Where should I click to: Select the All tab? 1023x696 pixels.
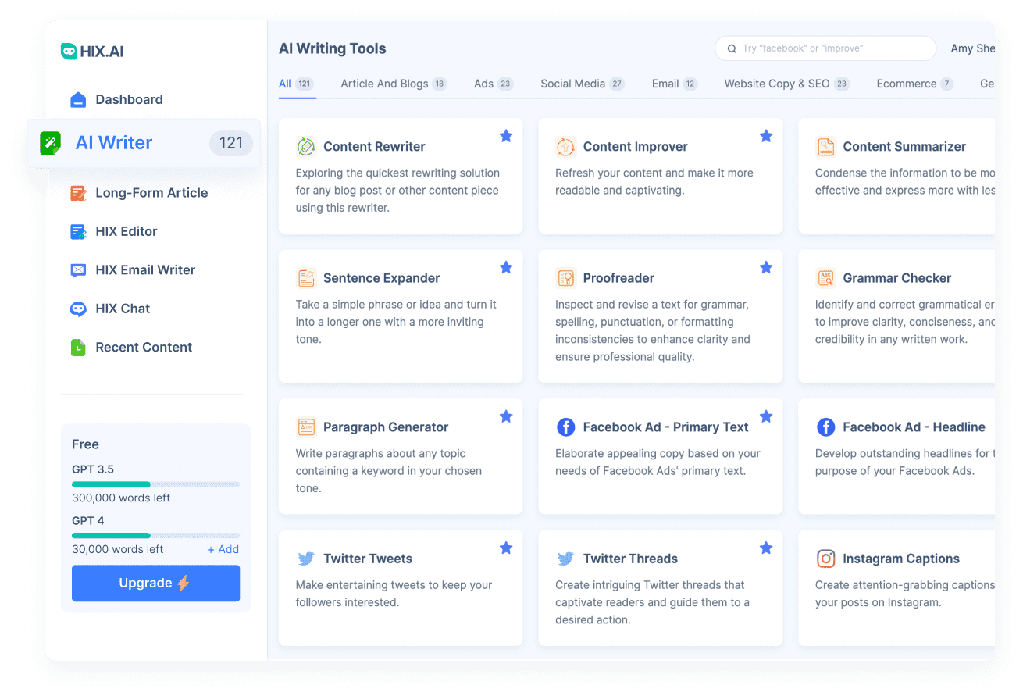pyautogui.click(x=296, y=84)
